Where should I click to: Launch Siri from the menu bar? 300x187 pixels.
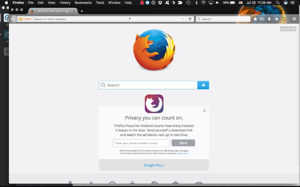point(285,3)
